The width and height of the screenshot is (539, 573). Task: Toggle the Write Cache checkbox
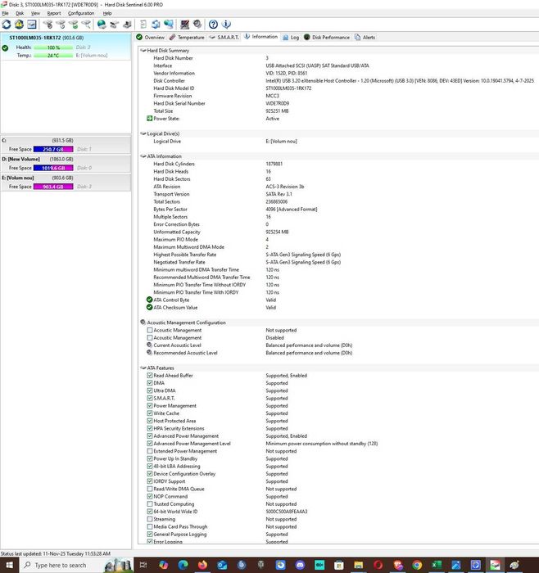(150, 413)
